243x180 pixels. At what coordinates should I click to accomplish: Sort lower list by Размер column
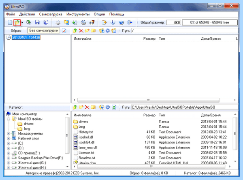[x=149, y=115]
